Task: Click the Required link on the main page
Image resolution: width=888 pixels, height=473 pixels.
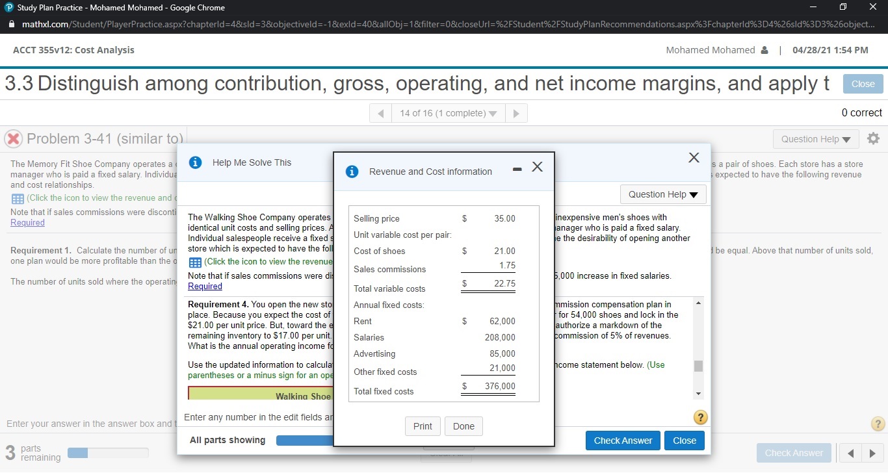Action: (27, 223)
